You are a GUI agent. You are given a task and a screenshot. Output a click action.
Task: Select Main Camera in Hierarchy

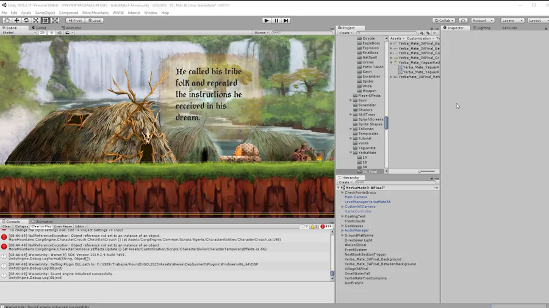(356, 197)
